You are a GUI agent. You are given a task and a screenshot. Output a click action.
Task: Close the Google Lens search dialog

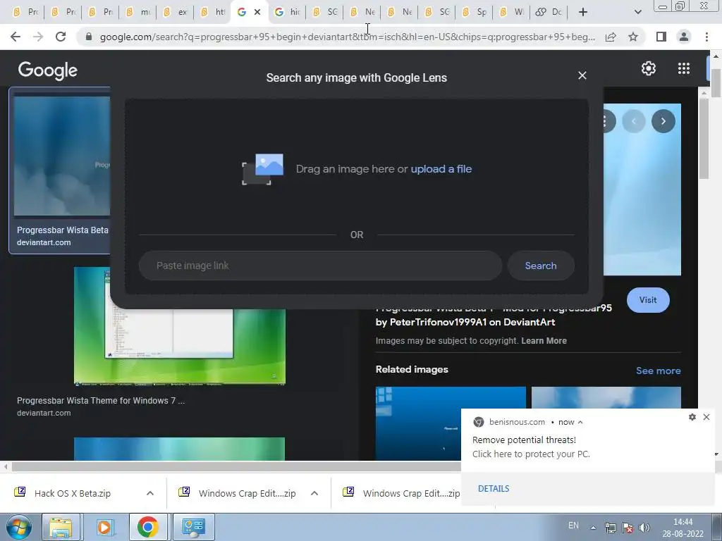coord(582,75)
